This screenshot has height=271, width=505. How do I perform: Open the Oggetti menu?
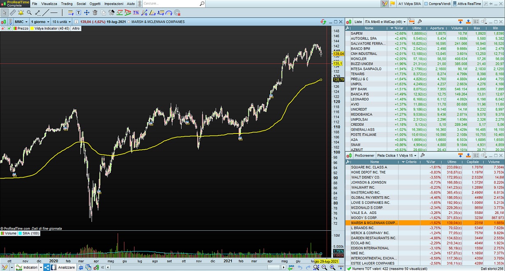[x=95, y=4]
